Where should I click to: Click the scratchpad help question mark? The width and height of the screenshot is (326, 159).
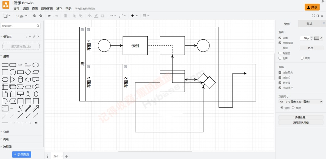click(x=26, y=37)
